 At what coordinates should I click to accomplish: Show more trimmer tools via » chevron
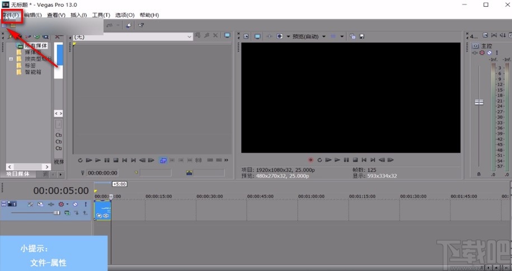[x=226, y=160]
